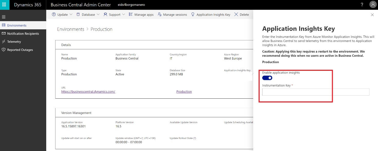Screen dimensions: 378x151
Task: Select West Europe Azure region value
Action: click(233, 58)
